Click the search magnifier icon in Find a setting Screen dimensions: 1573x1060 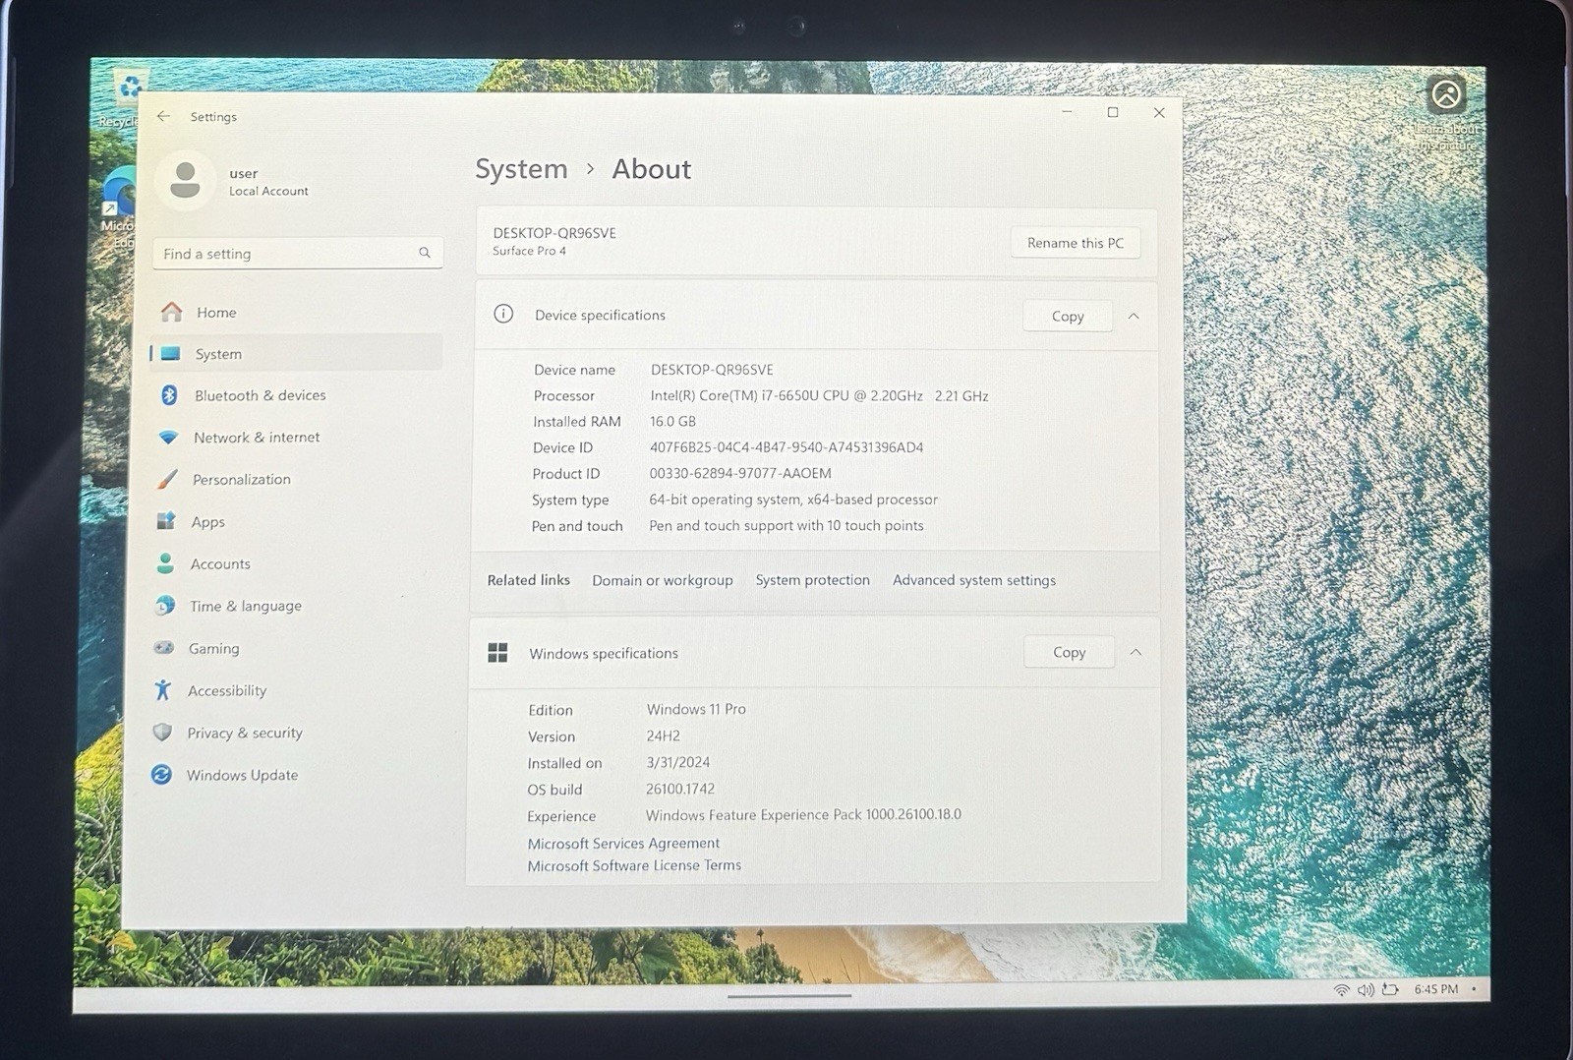coord(425,253)
